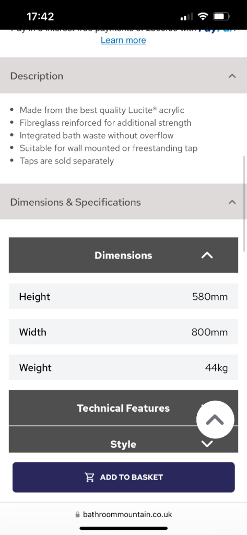Tap the cellular signal bars icon
Screen dimensions: 247x535
pyautogui.click(x=186, y=16)
